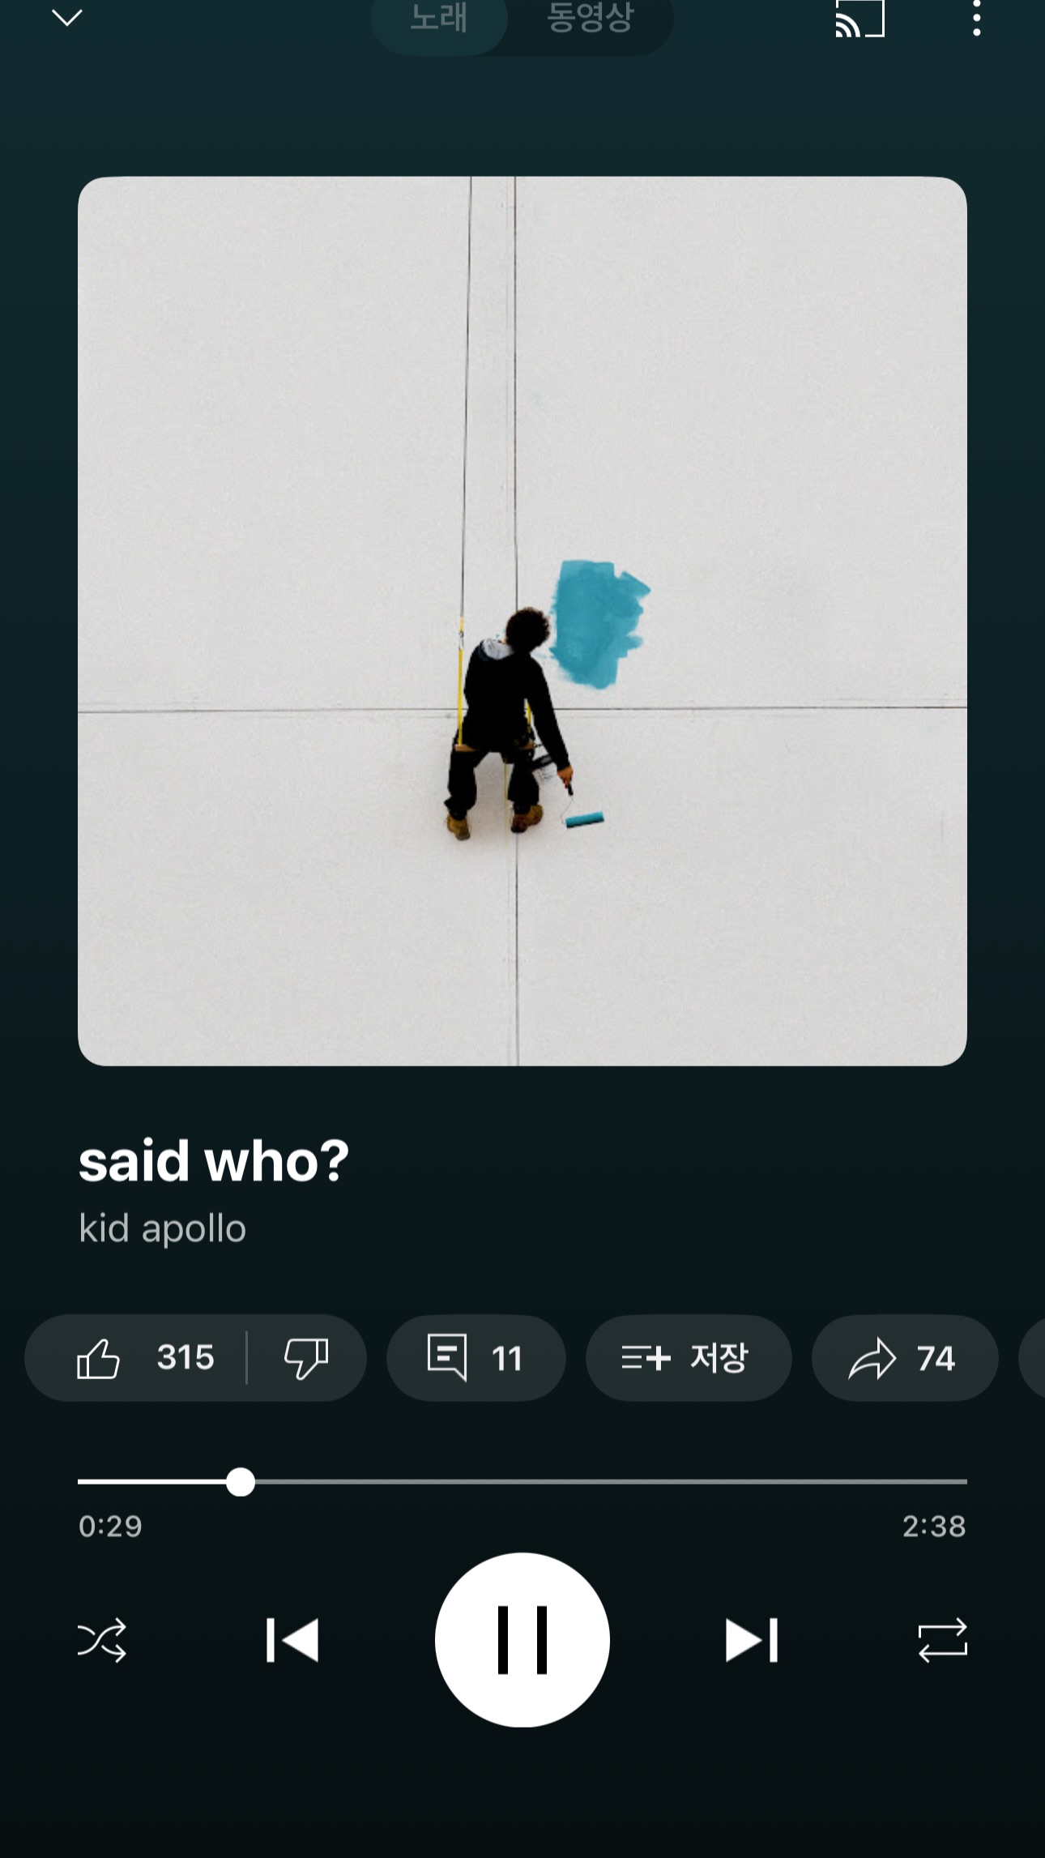Open the cast to device icon
This screenshot has width=1045, height=1858.
(x=859, y=18)
